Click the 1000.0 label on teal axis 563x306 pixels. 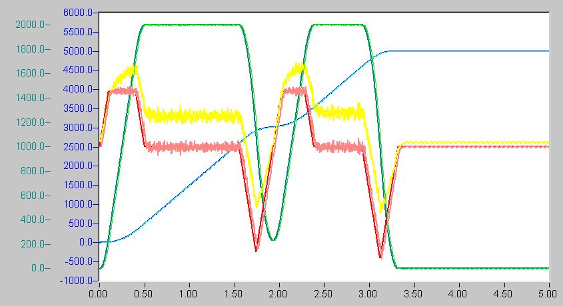point(31,146)
